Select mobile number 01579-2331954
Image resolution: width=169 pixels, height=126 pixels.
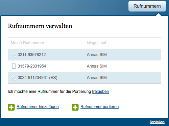(32, 66)
